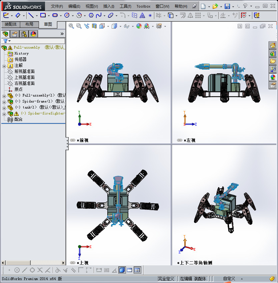Select the Smart Dimension tool

tap(18, 15)
